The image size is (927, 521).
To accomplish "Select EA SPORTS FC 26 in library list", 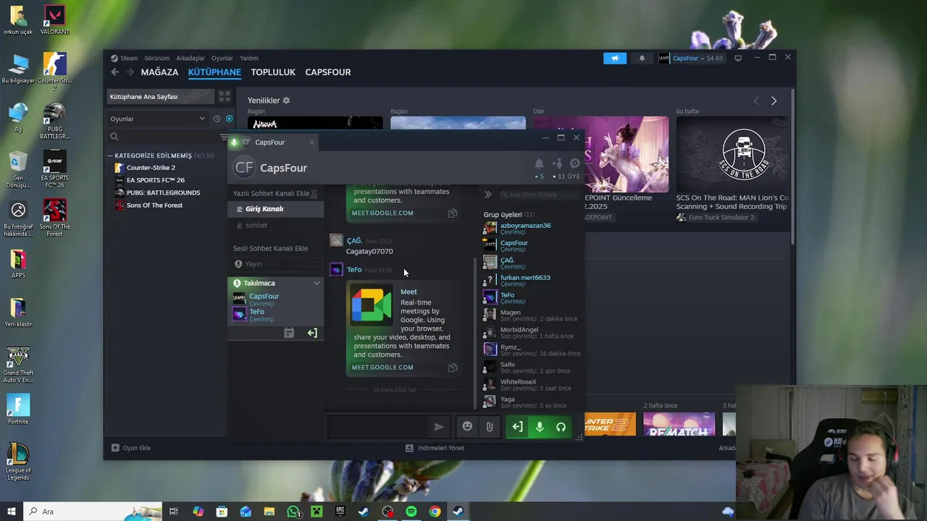I will [155, 180].
